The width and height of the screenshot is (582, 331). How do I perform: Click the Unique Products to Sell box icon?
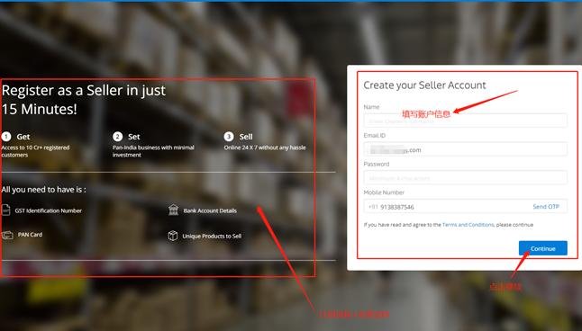[x=173, y=236]
